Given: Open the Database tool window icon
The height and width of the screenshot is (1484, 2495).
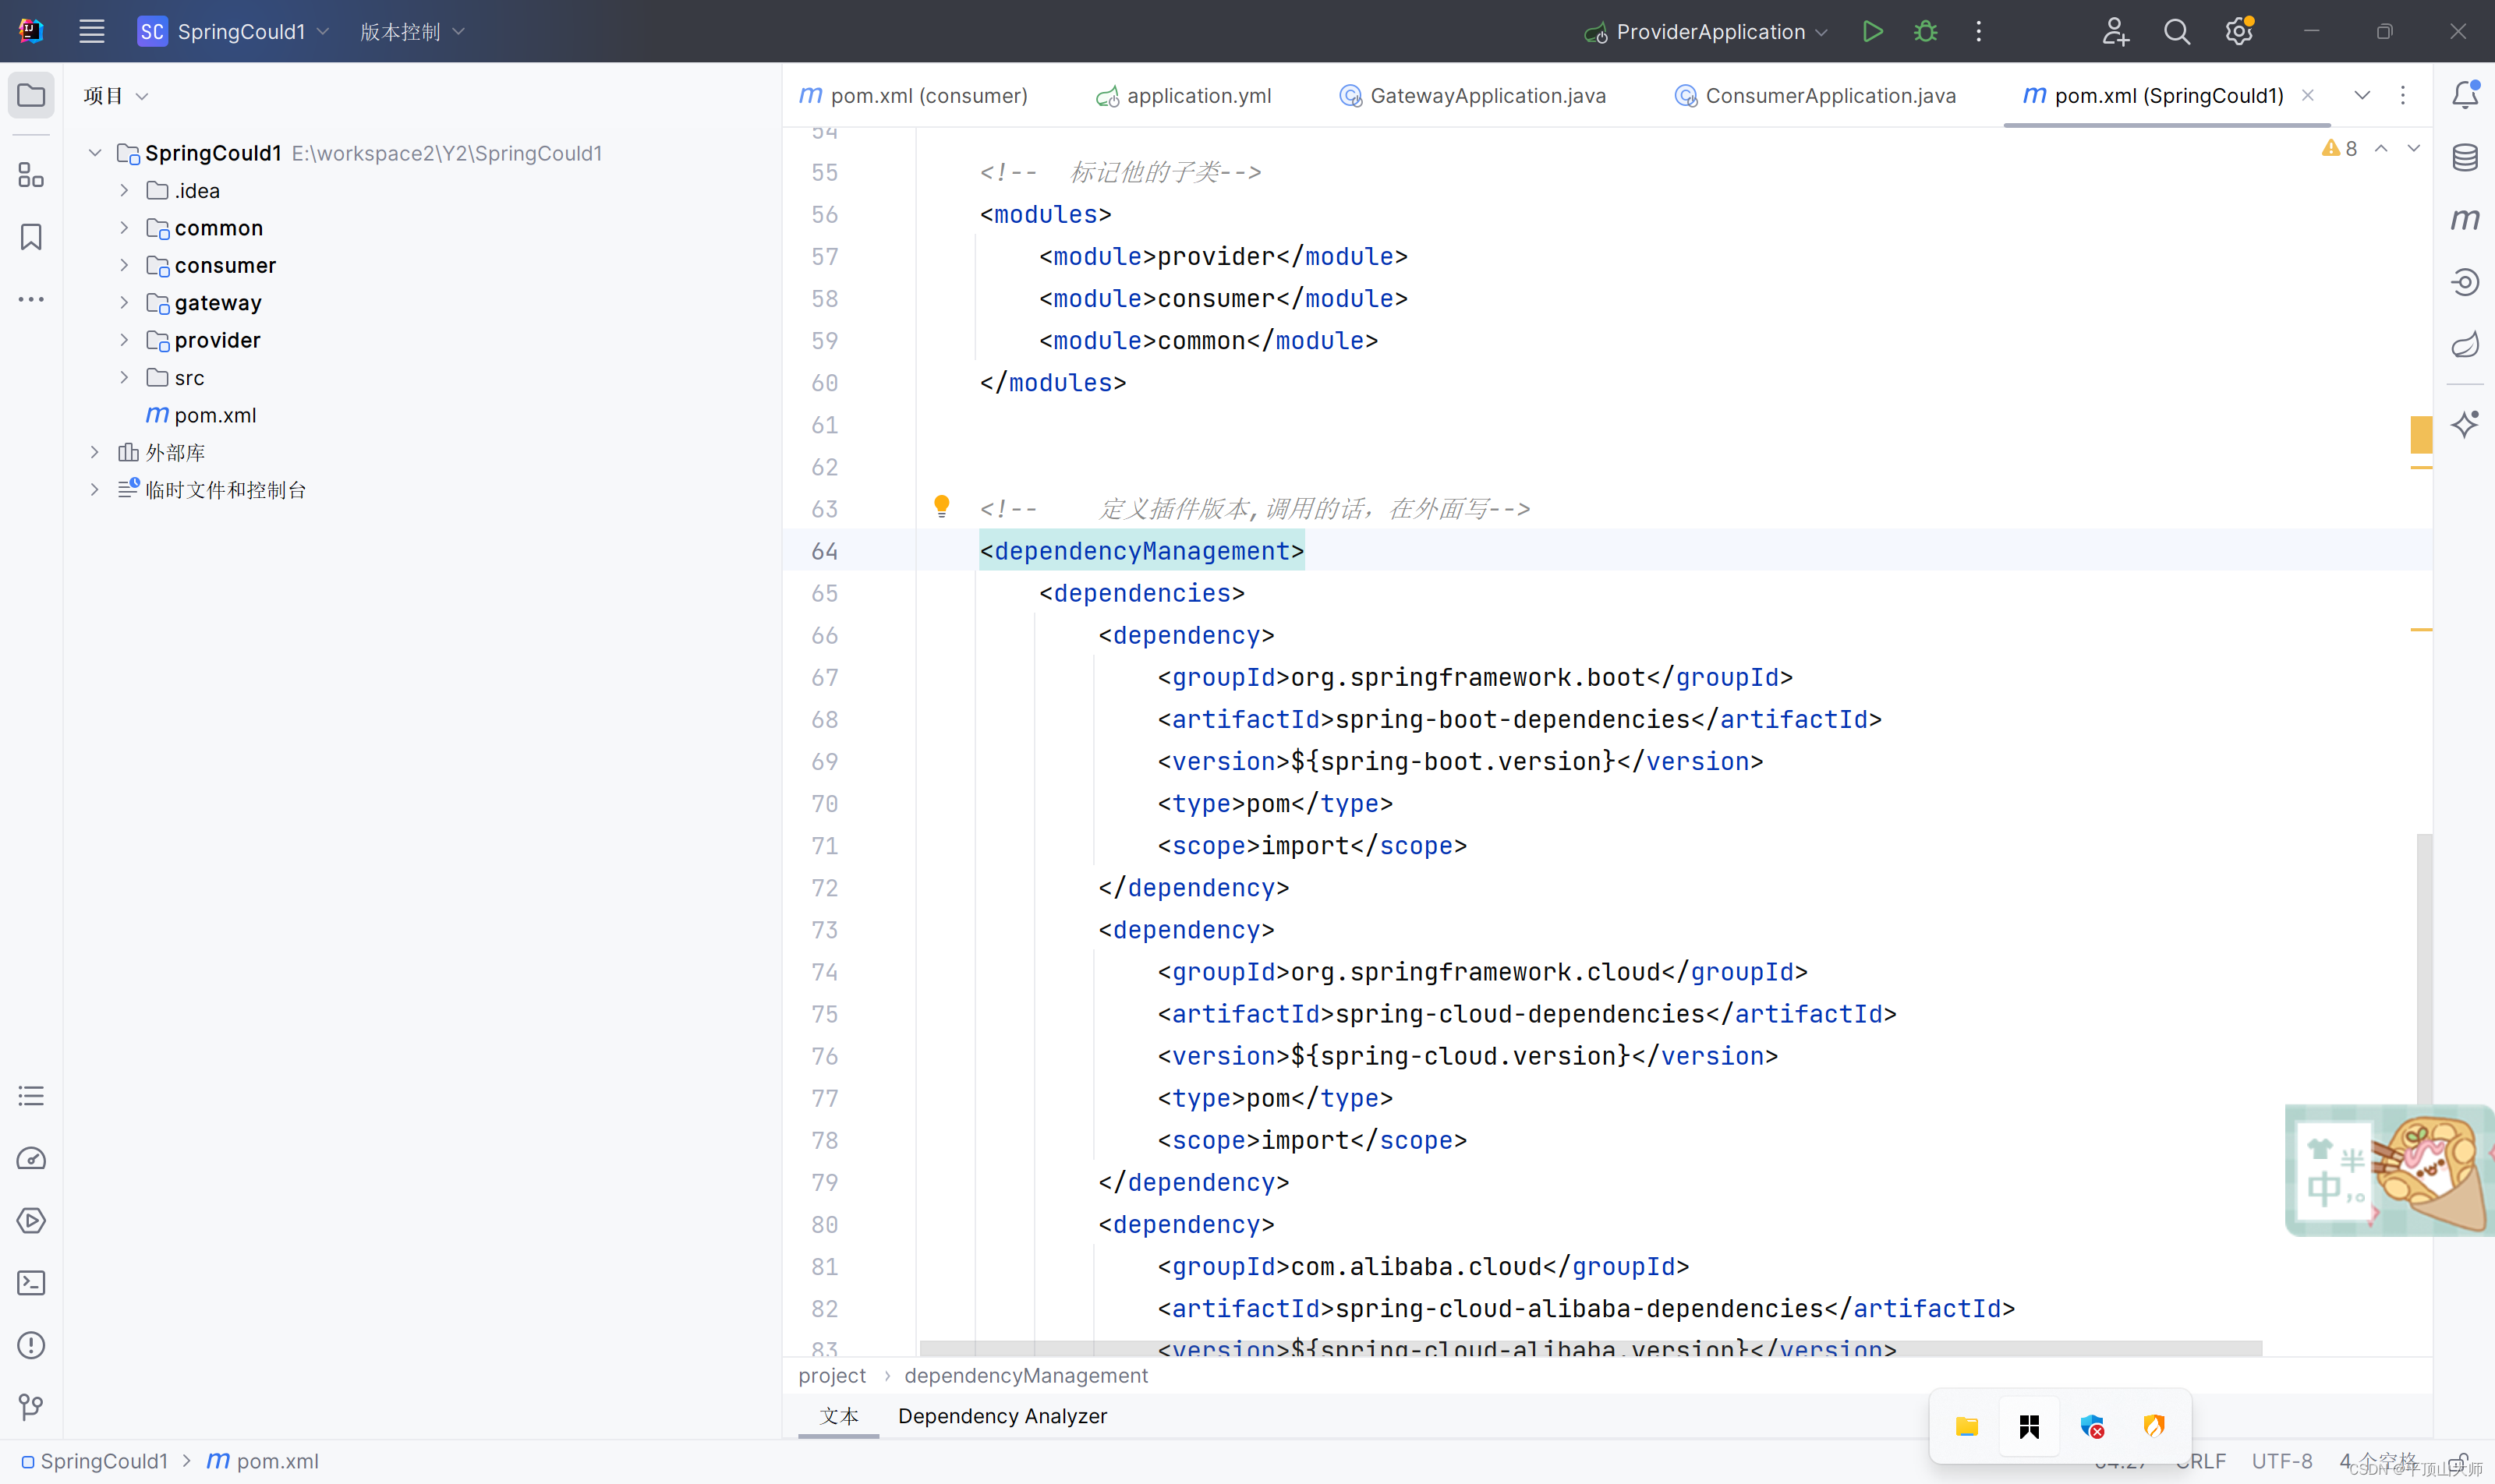Looking at the screenshot, I should coord(2465,157).
